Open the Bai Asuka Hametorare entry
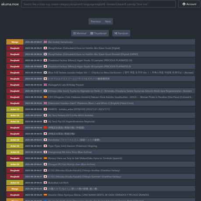This screenshot has width=201, height=201. coord(60,42)
